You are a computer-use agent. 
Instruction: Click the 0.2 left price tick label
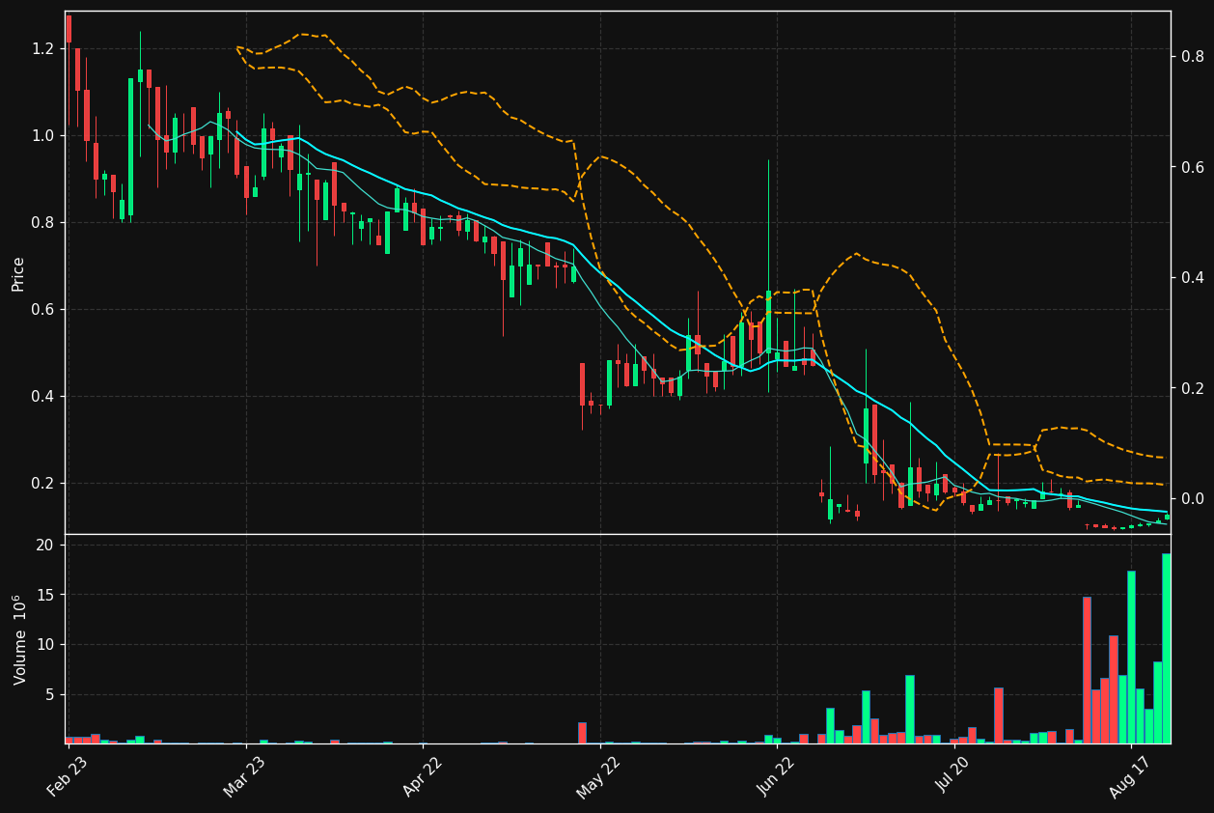pos(45,483)
